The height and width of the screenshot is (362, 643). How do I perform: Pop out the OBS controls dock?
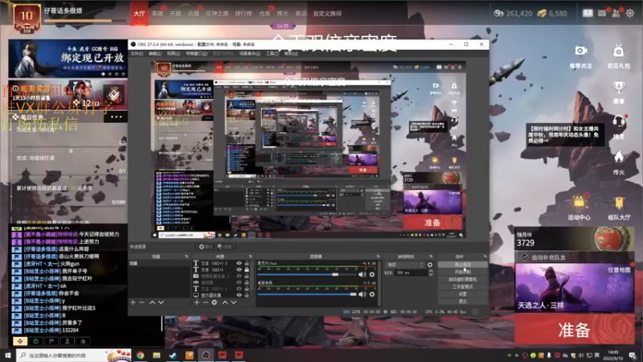[x=485, y=256]
